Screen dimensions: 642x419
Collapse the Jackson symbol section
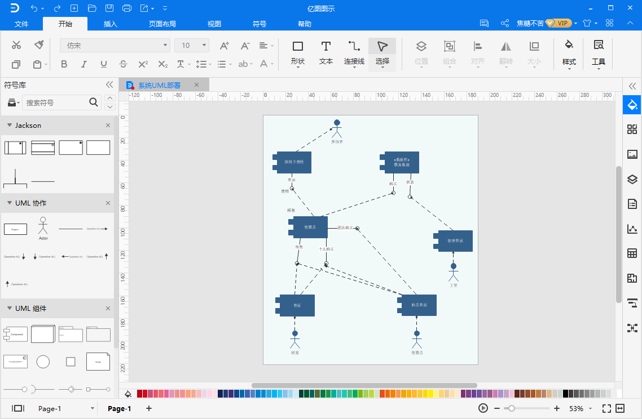pos(10,125)
